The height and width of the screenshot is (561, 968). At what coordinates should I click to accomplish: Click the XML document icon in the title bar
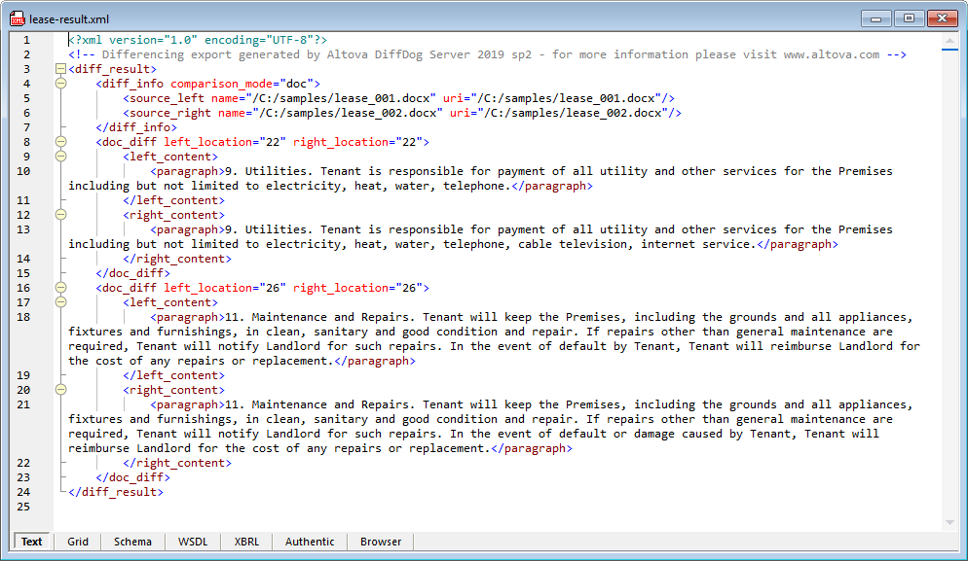[x=18, y=18]
